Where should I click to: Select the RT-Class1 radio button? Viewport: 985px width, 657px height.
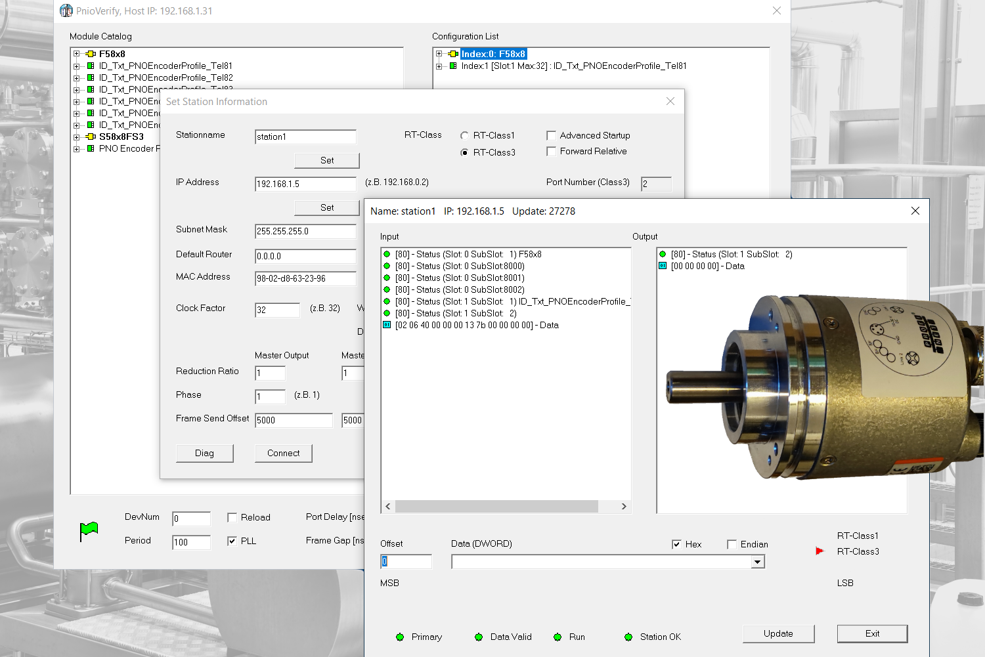465,136
